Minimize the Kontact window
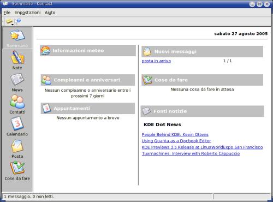The height and width of the screenshot is (202, 273). (x=252, y=4)
